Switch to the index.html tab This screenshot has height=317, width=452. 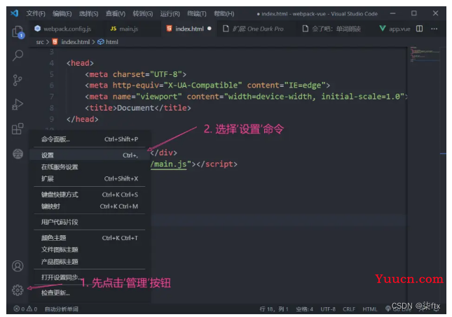pos(189,29)
